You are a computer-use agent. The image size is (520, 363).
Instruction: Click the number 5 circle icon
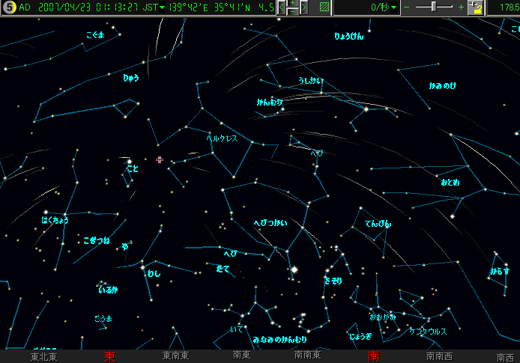pos(7,7)
